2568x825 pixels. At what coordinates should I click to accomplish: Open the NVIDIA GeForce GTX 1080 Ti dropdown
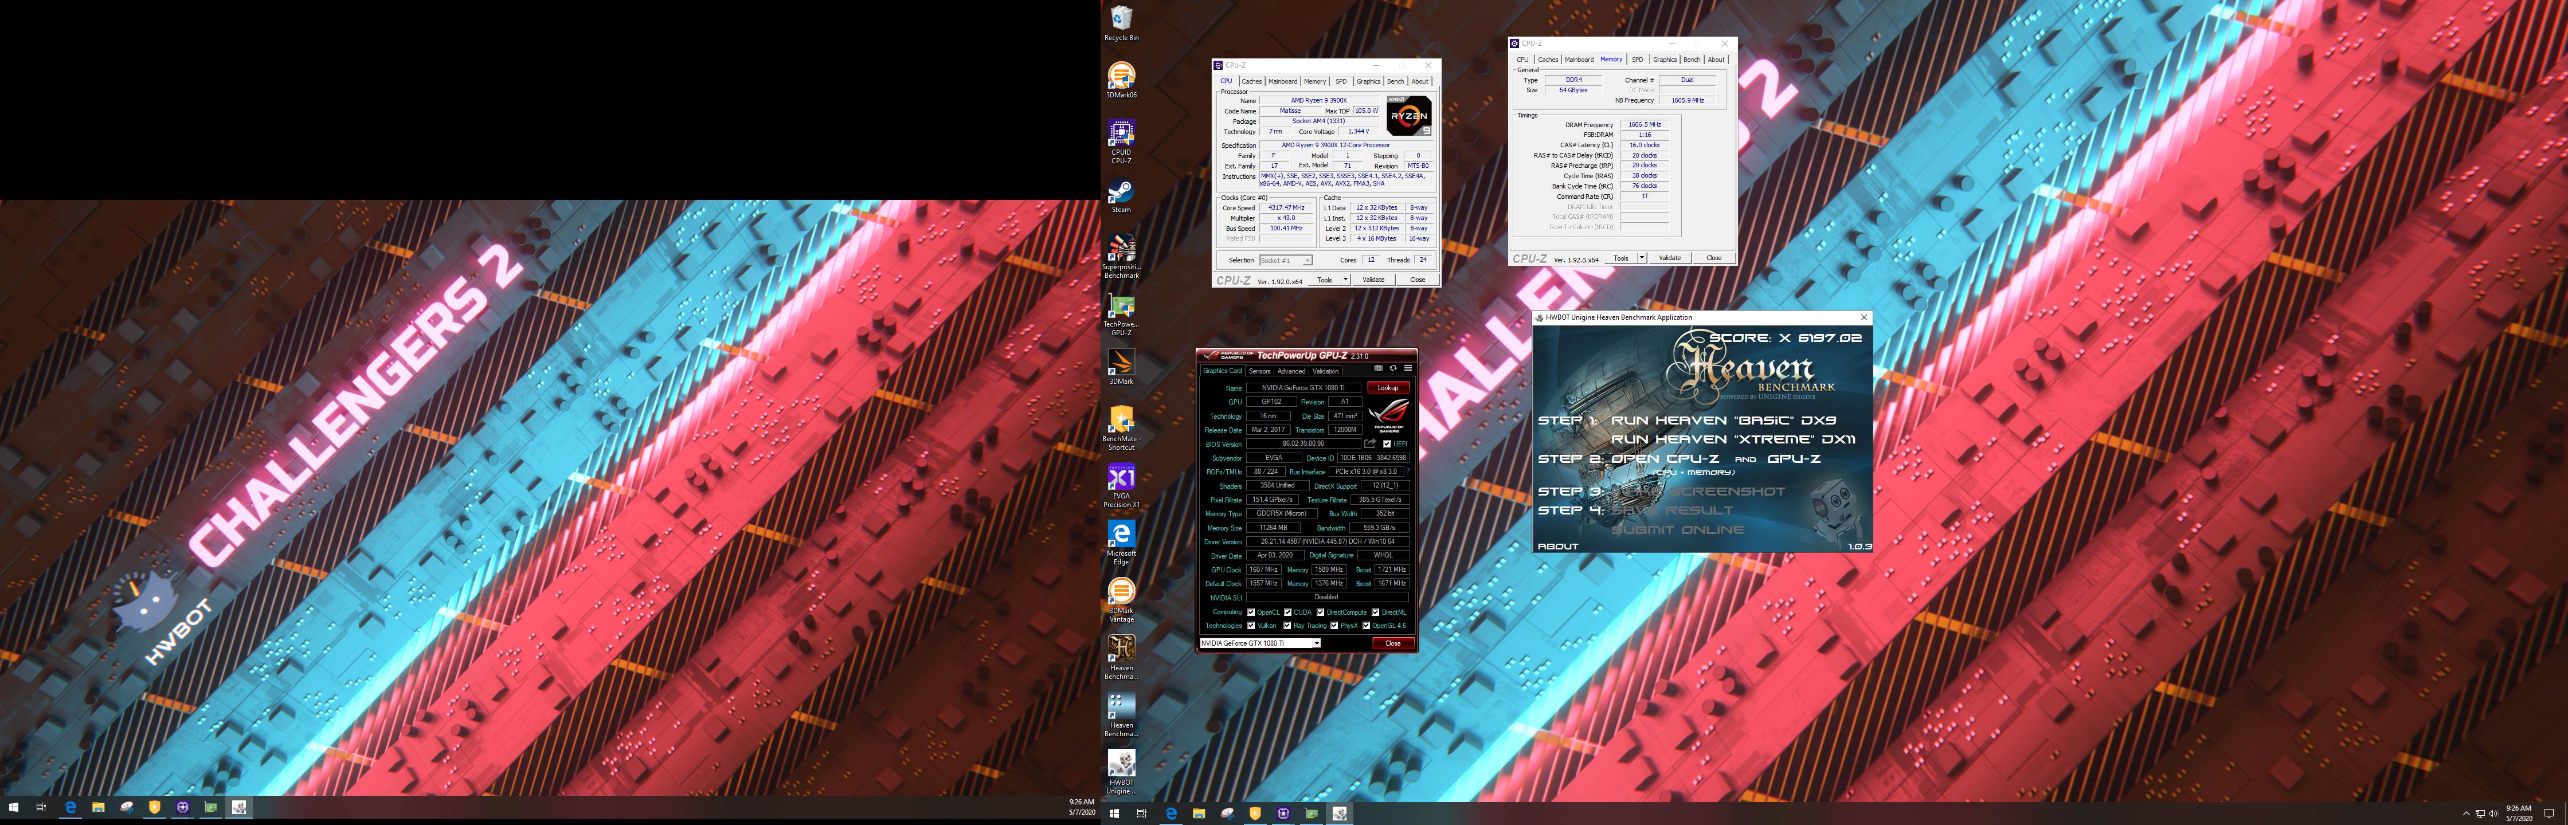(x=1260, y=643)
